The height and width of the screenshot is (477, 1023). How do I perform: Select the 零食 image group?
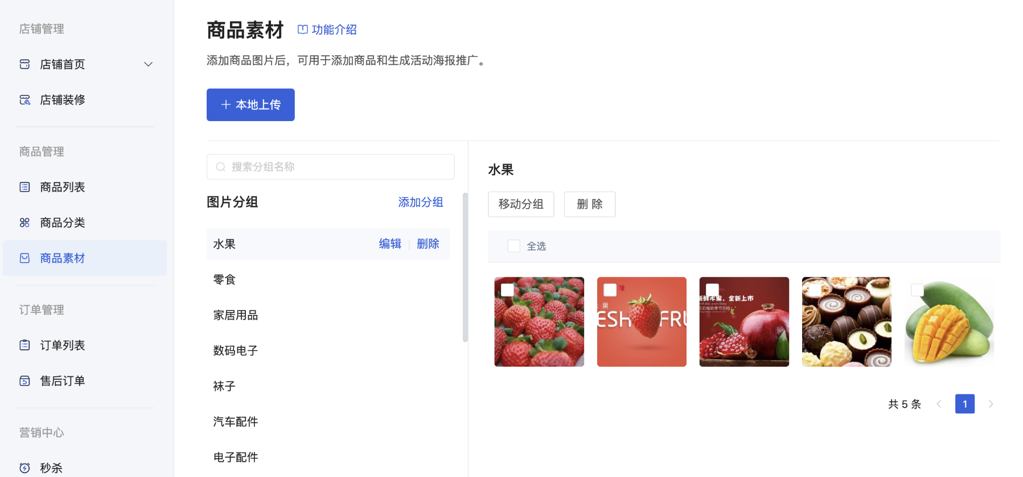click(328, 279)
